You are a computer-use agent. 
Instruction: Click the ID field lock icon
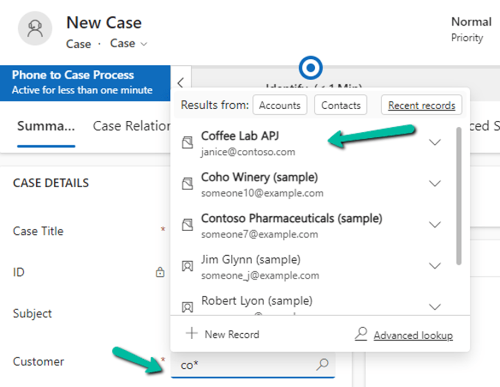(x=160, y=272)
